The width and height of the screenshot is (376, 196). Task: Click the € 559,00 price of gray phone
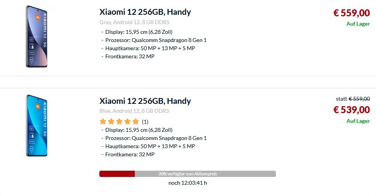(x=351, y=13)
